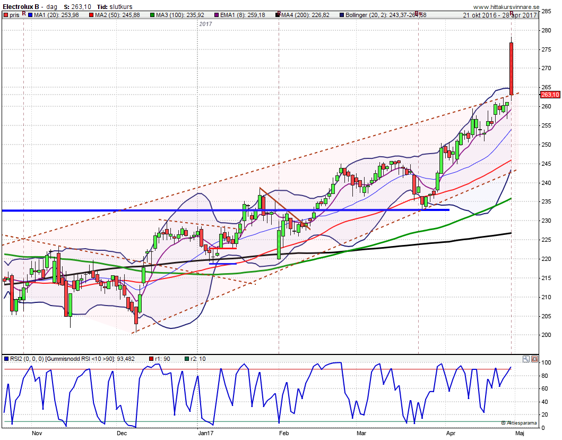Viewport: 562px width, 440px height.
Task: Open www.hittakursvinnare.se link
Action: (506, 7)
